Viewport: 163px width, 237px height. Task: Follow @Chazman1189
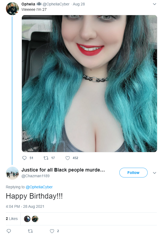(133, 173)
